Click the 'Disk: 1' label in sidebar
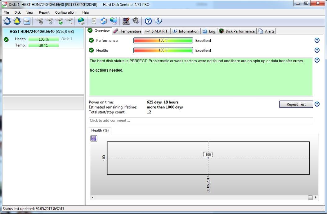Viewport: 327px width, 214px height. pyautogui.click(x=67, y=39)
